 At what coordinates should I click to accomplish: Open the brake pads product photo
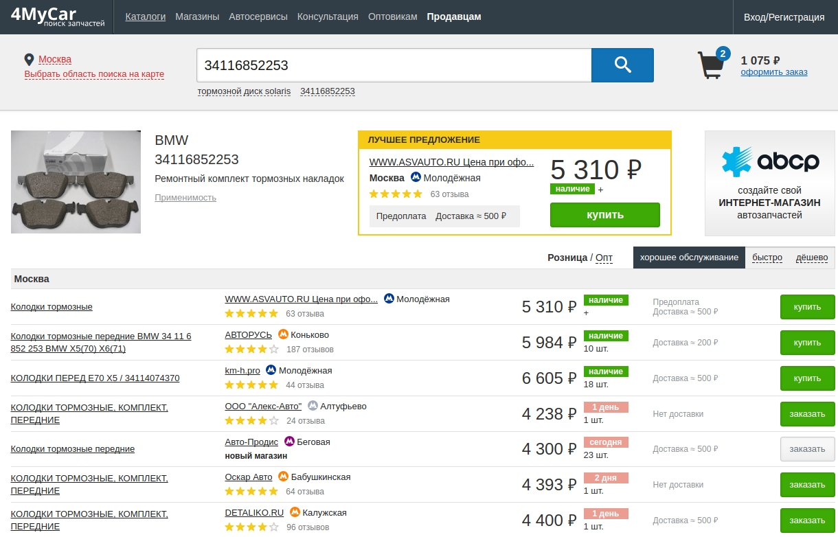pos(76,182)
